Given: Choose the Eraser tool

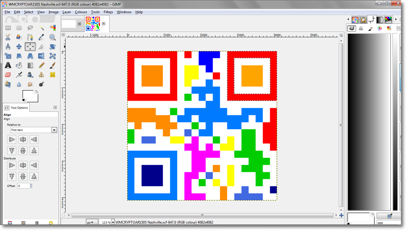Looking at the screenshot, I should pos(8,75).
